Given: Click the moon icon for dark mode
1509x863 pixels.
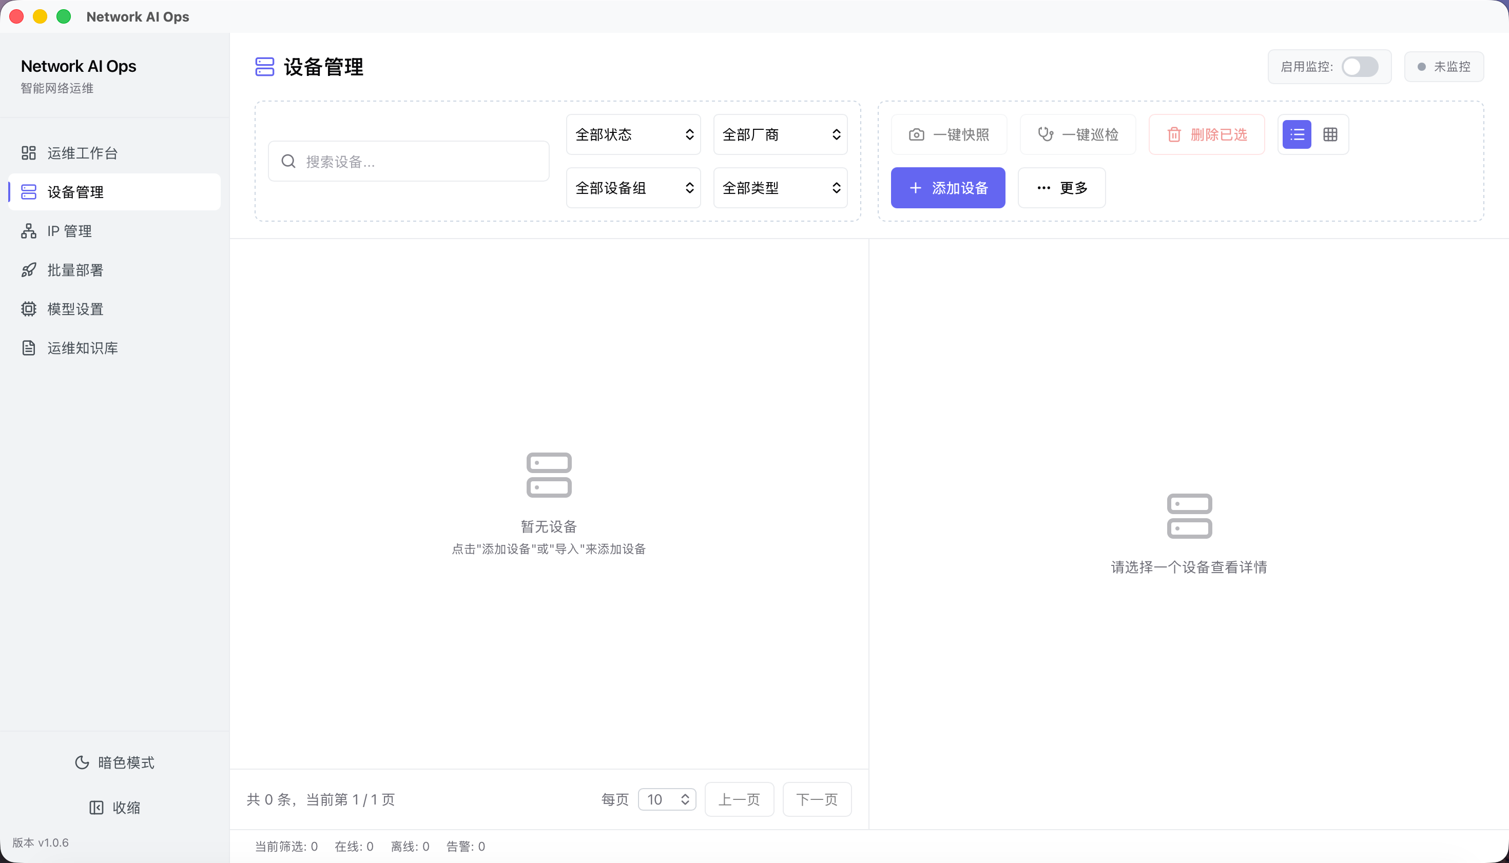Looking at the screenshot, I should coord(82,762).
